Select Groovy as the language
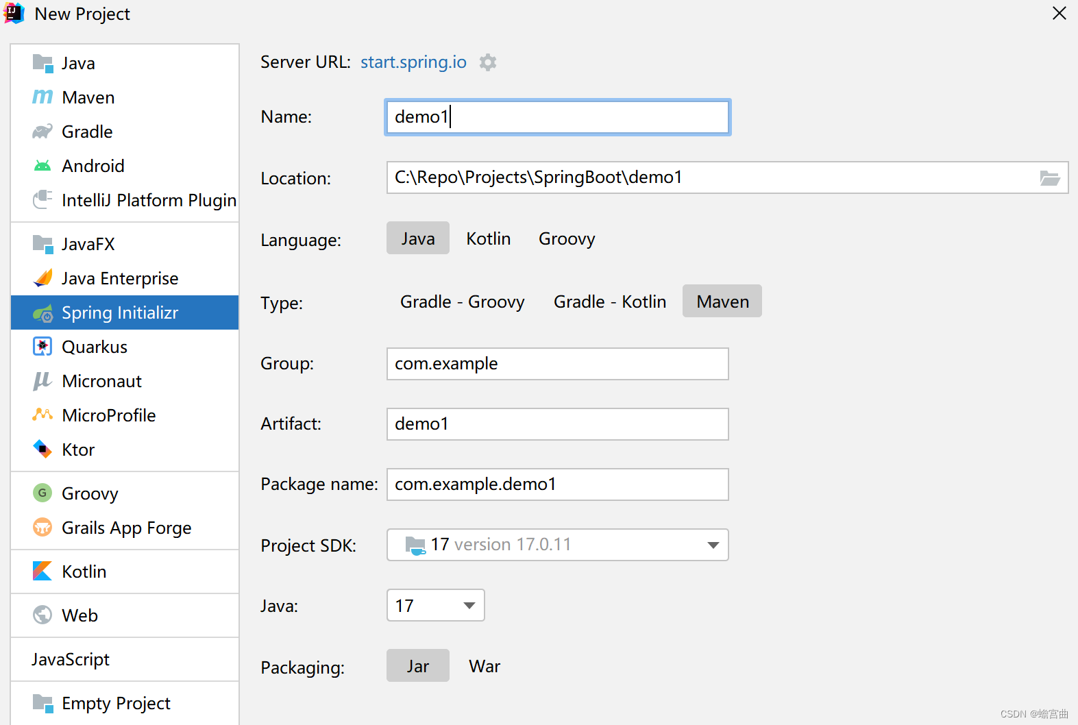The image size is (1078, 725). tap(567, 238)
